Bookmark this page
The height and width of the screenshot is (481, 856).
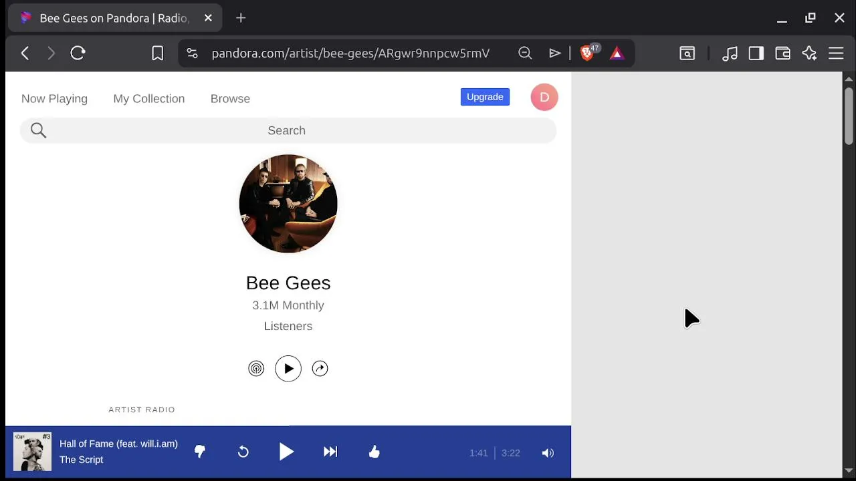pyautogui.click(x=157, y=53)
